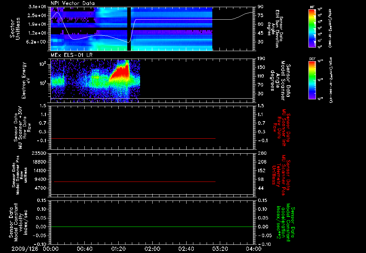Click the '150' scanner angle tick label
The height and width of the screenshot is (253, 366).
click(x=262, y=67)
